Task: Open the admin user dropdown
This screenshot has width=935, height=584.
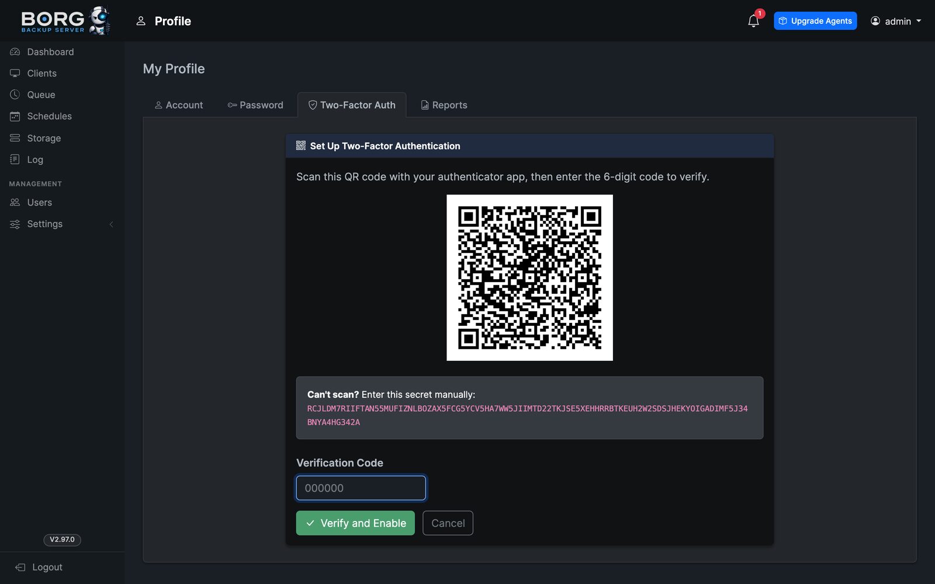Action: coord(896,21)
